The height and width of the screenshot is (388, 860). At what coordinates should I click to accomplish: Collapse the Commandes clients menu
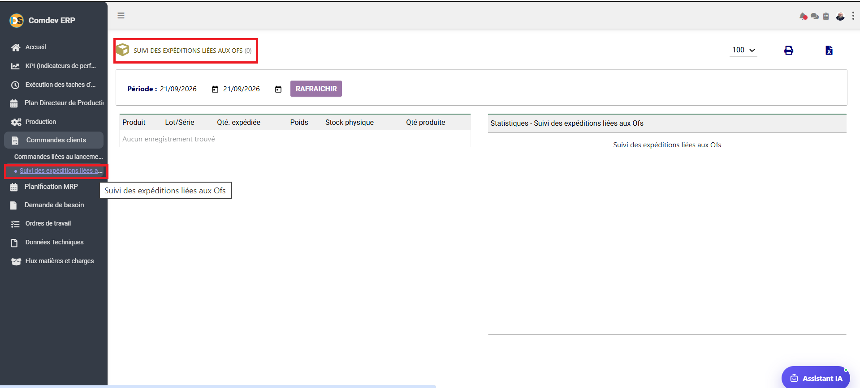coord(54,140)
